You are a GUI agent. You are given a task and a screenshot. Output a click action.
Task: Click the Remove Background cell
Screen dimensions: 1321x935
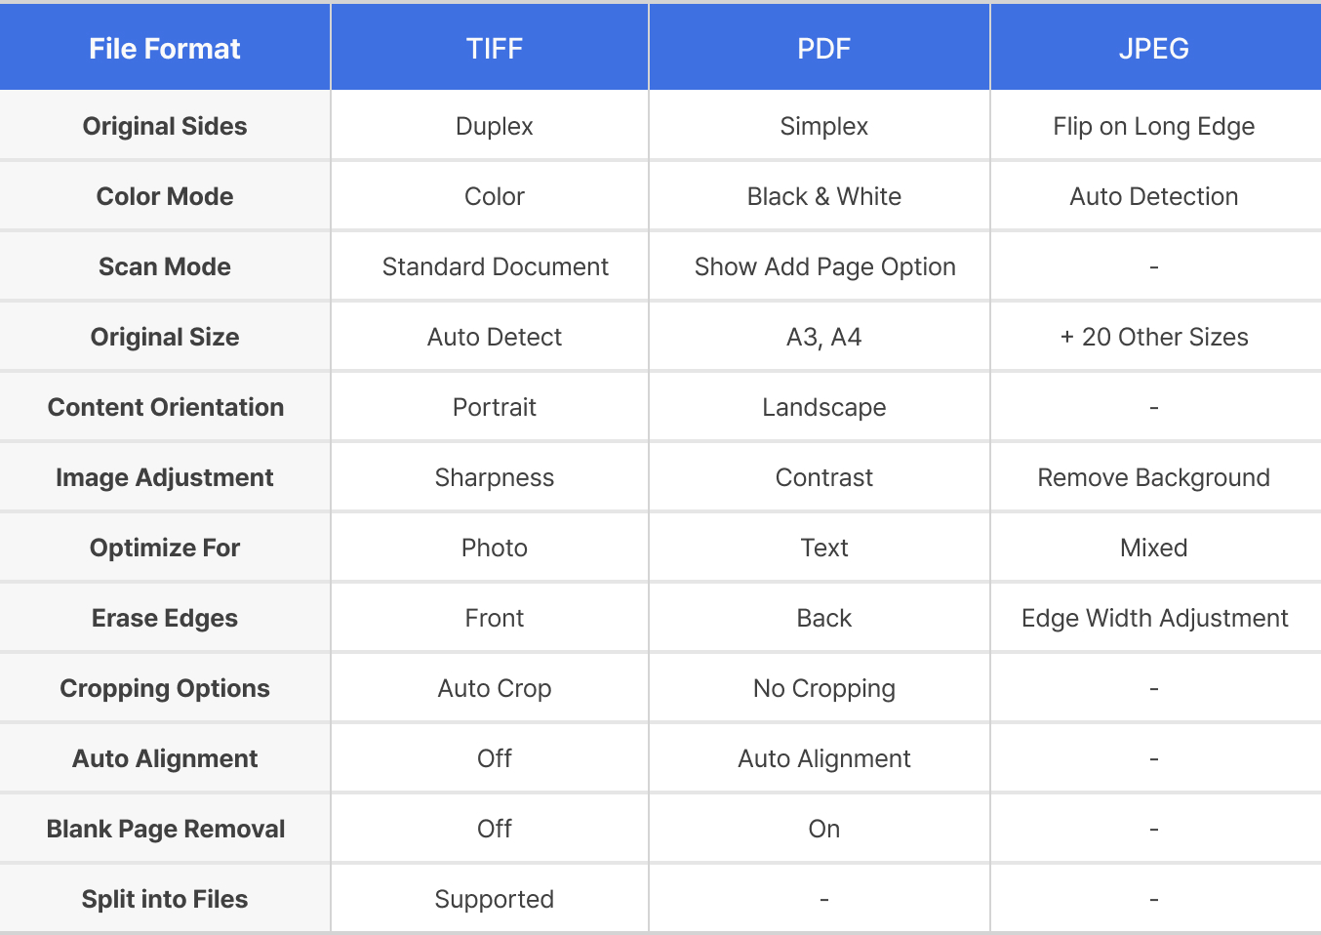coord(1154,477)
